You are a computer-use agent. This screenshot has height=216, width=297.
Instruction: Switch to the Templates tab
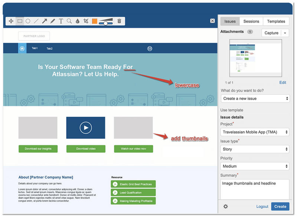[276, 21]
